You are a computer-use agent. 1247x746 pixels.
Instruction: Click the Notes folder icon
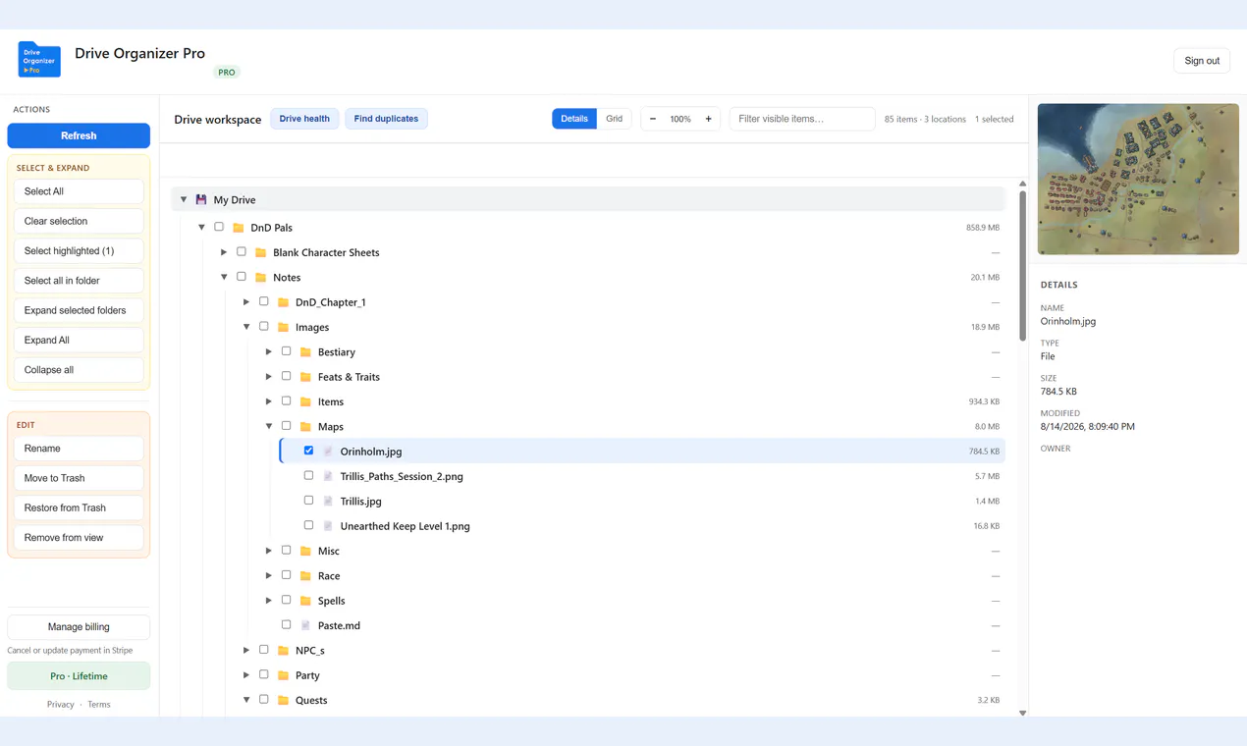(x=261, y=278)
